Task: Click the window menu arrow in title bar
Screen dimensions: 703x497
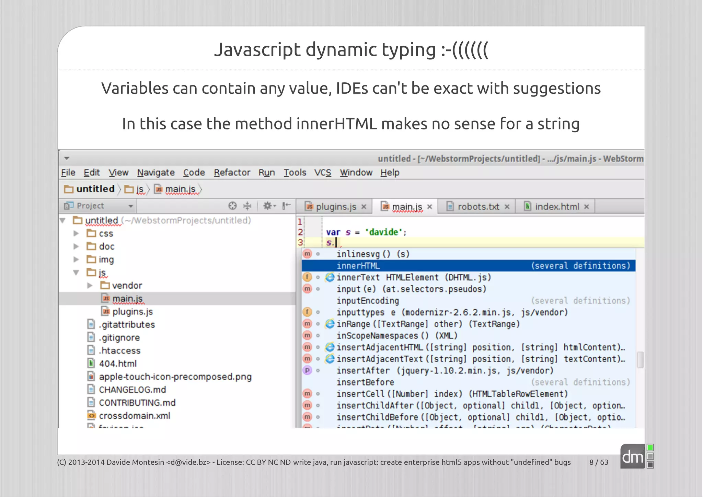Action: point(67,158)
